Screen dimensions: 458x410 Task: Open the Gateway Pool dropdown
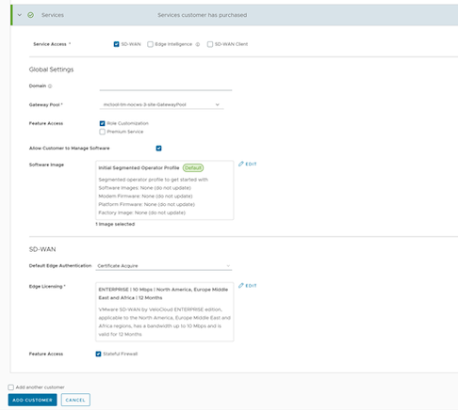(x=161, y=104)
